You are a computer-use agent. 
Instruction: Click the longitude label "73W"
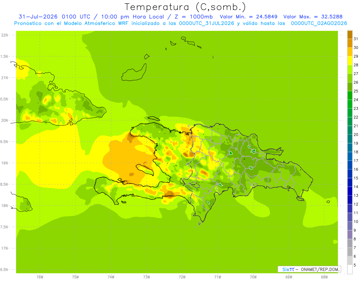pyautogui.click(x=147, y=277)
